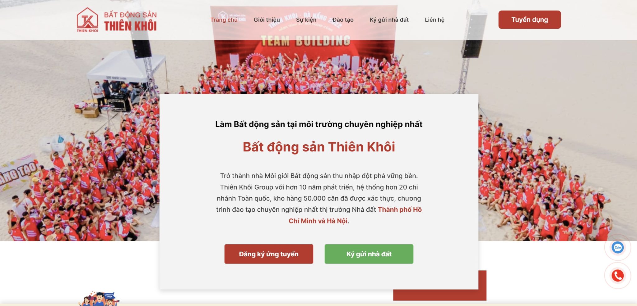Click the green Ký gửi nhà đất button

(x=369, y=254)
